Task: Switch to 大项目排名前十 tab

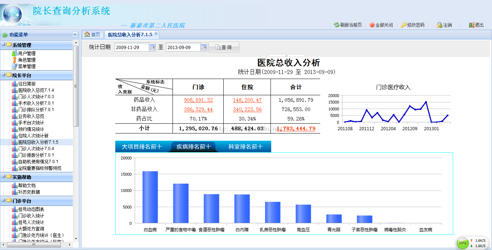Action: pos(142,146)
